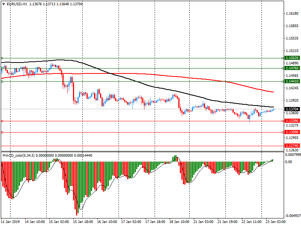This screenshot has width=301, height=226.
Task: Click the 1.13920 price scale value
Action: pos(292,101)
